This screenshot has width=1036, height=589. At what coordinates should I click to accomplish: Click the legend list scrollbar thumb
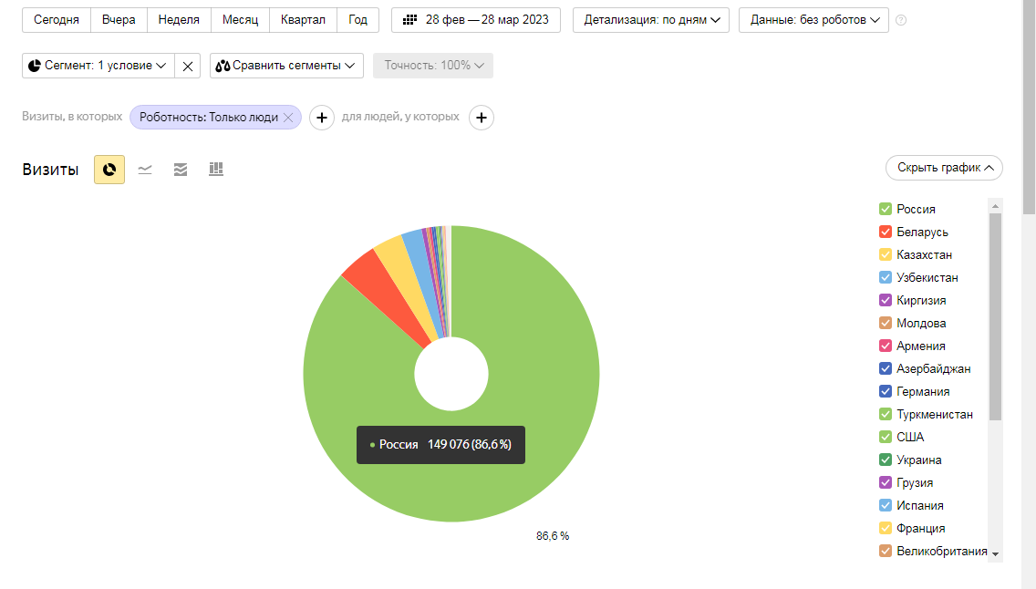(x=996, y=316)
